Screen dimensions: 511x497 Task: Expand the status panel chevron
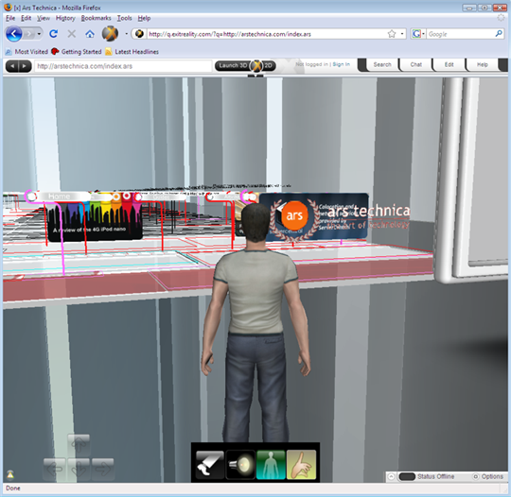(392, 476)
